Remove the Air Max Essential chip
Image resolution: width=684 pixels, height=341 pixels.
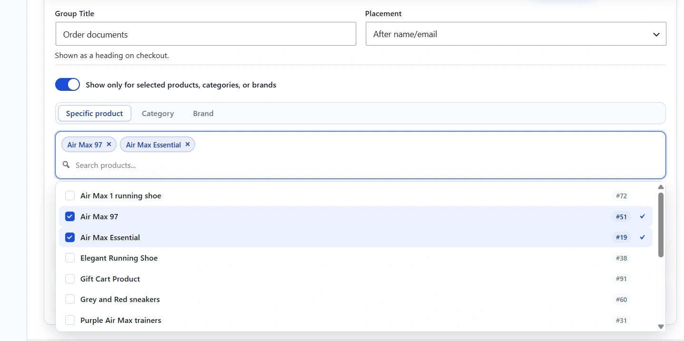[187, 144]
